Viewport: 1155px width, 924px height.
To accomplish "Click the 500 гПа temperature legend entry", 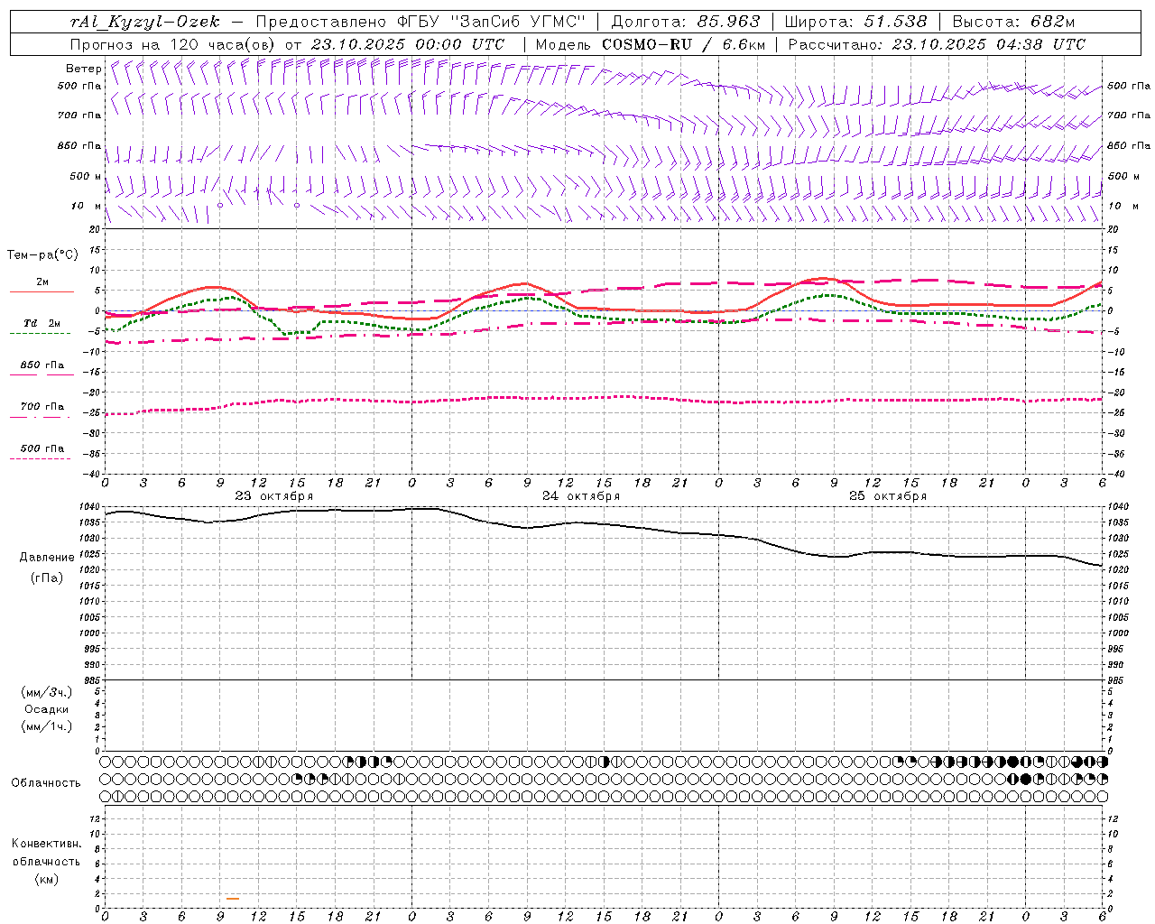I will pos(42,448).
